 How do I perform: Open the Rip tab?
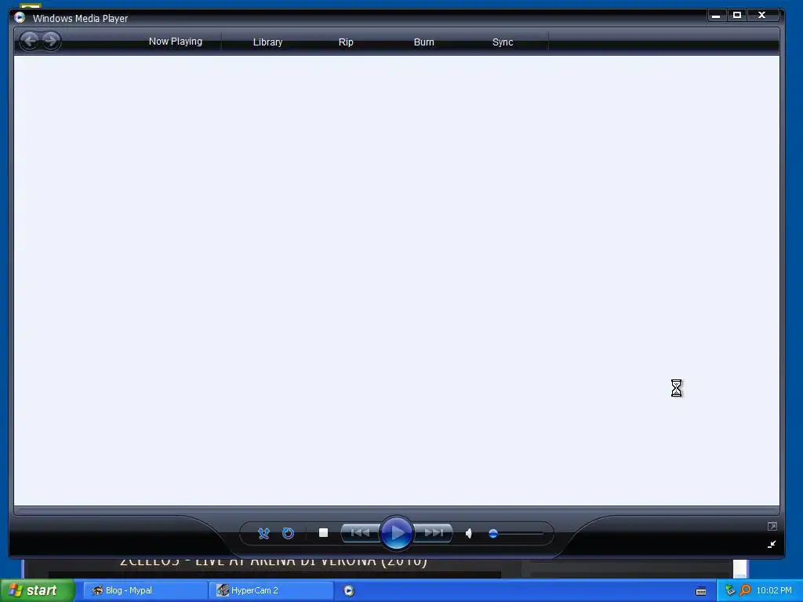346,42
